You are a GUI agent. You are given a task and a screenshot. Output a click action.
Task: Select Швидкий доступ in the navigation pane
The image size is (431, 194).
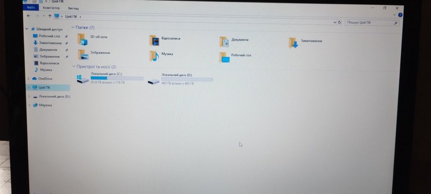(x=50, y=29)
